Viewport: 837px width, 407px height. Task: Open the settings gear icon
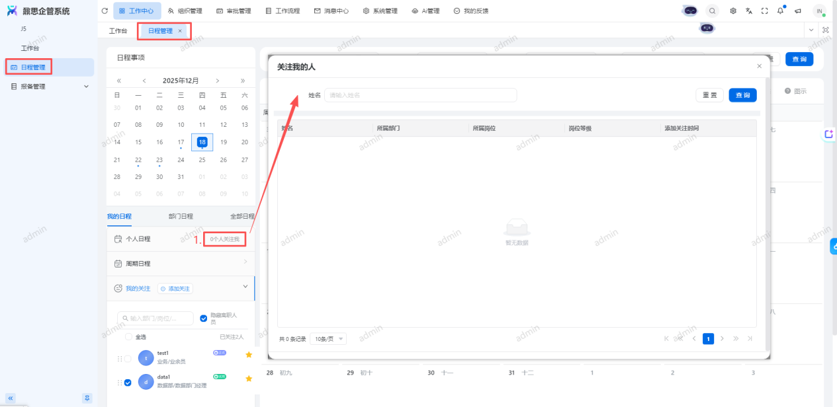click(x=733, y=11)
